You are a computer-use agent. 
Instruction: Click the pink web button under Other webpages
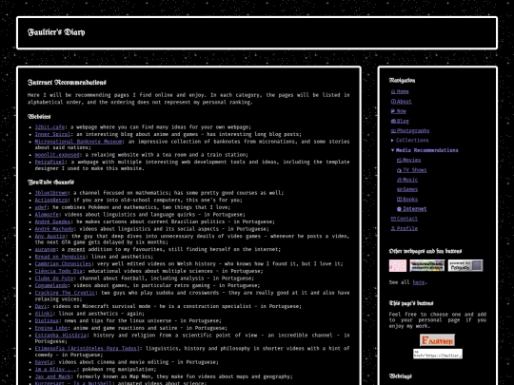(x=398, y=265)
